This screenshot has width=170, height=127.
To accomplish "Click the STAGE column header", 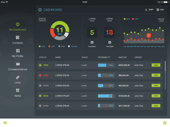I will 85,57.
